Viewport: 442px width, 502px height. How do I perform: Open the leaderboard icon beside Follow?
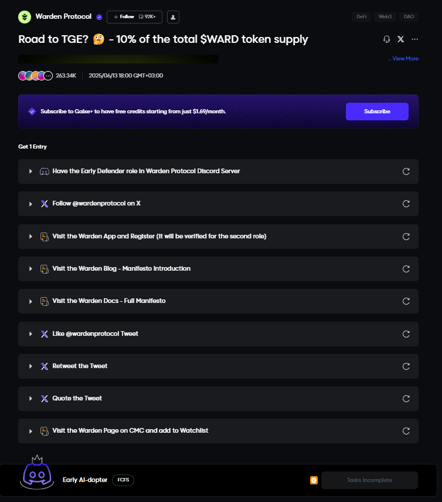(x=173, y=17)
